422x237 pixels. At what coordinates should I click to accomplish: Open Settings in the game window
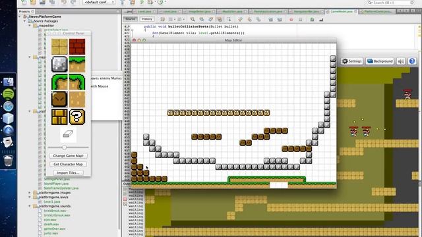pos(351,61)
